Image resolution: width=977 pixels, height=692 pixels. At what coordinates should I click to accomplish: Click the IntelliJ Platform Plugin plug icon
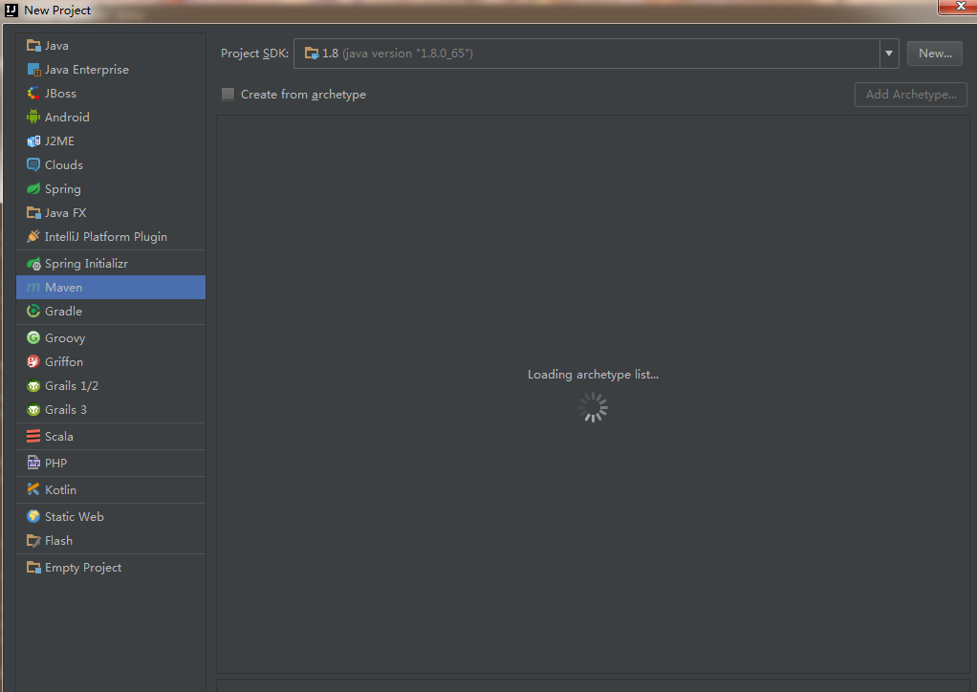point(33,236)
